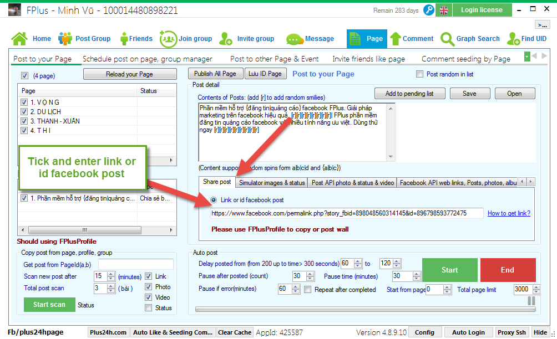Viewport: 557px width, 339px height.
Task: Click the blue license key icon
Action: point(429,10)
